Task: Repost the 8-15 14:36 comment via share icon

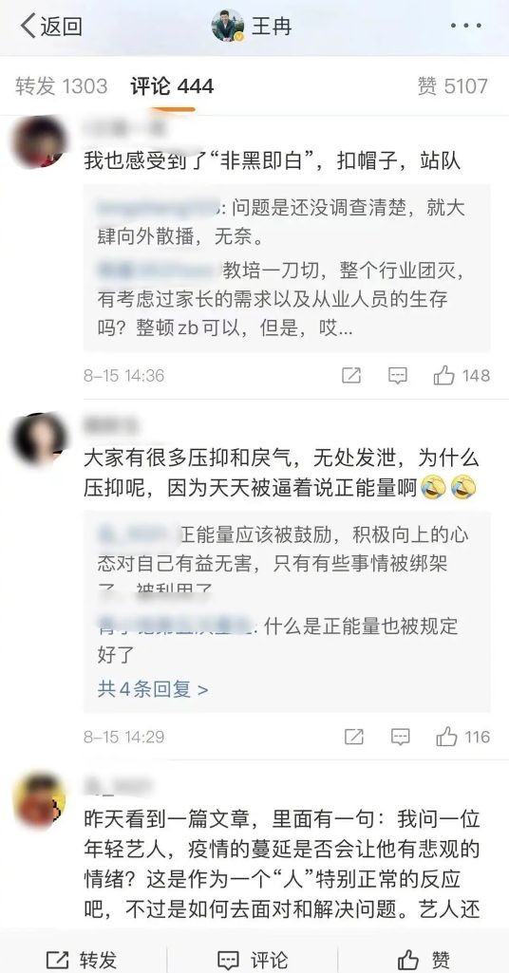Action: tap(351, 375)
